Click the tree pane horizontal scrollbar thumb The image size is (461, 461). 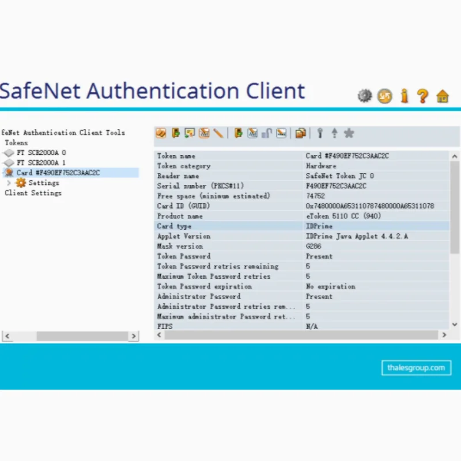[x=82, y=336]
